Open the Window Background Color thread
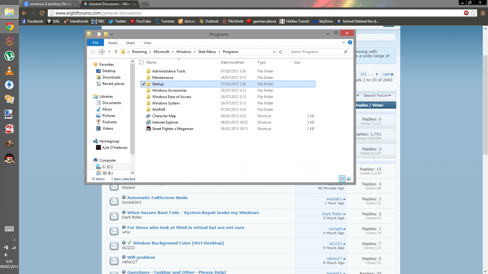Image resolution: width=488 pixels, height=274 pixels. click(x=179, y=243)
